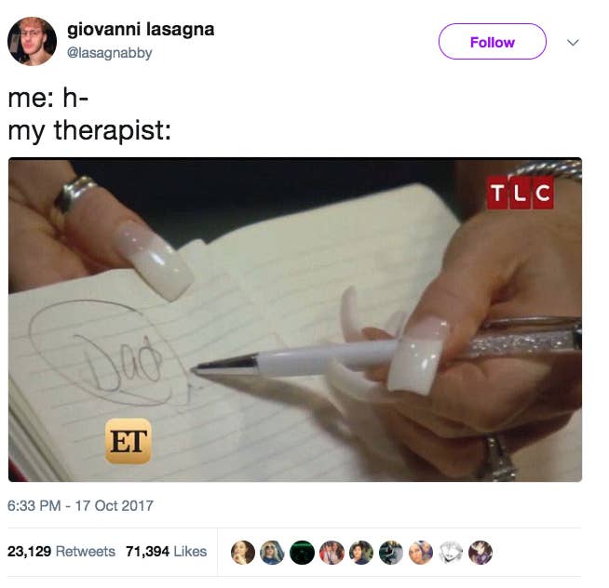
Task: Click the second liker avatar in the row
Action: tap(272, 553)
